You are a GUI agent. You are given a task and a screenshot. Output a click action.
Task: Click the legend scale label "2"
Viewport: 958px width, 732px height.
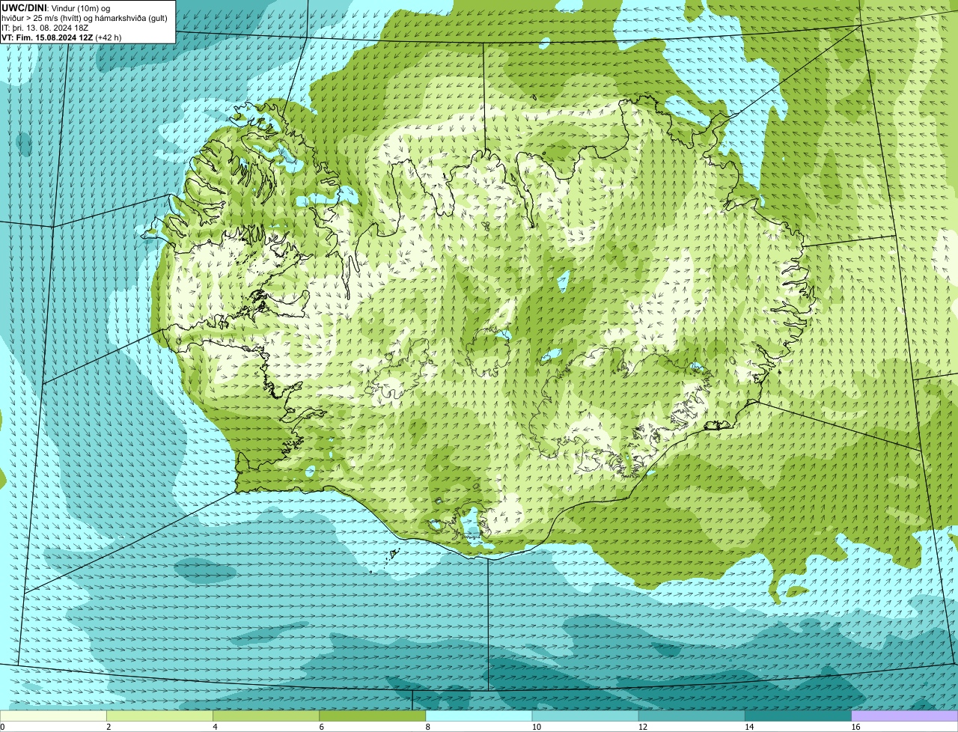(x=109, y=727)
